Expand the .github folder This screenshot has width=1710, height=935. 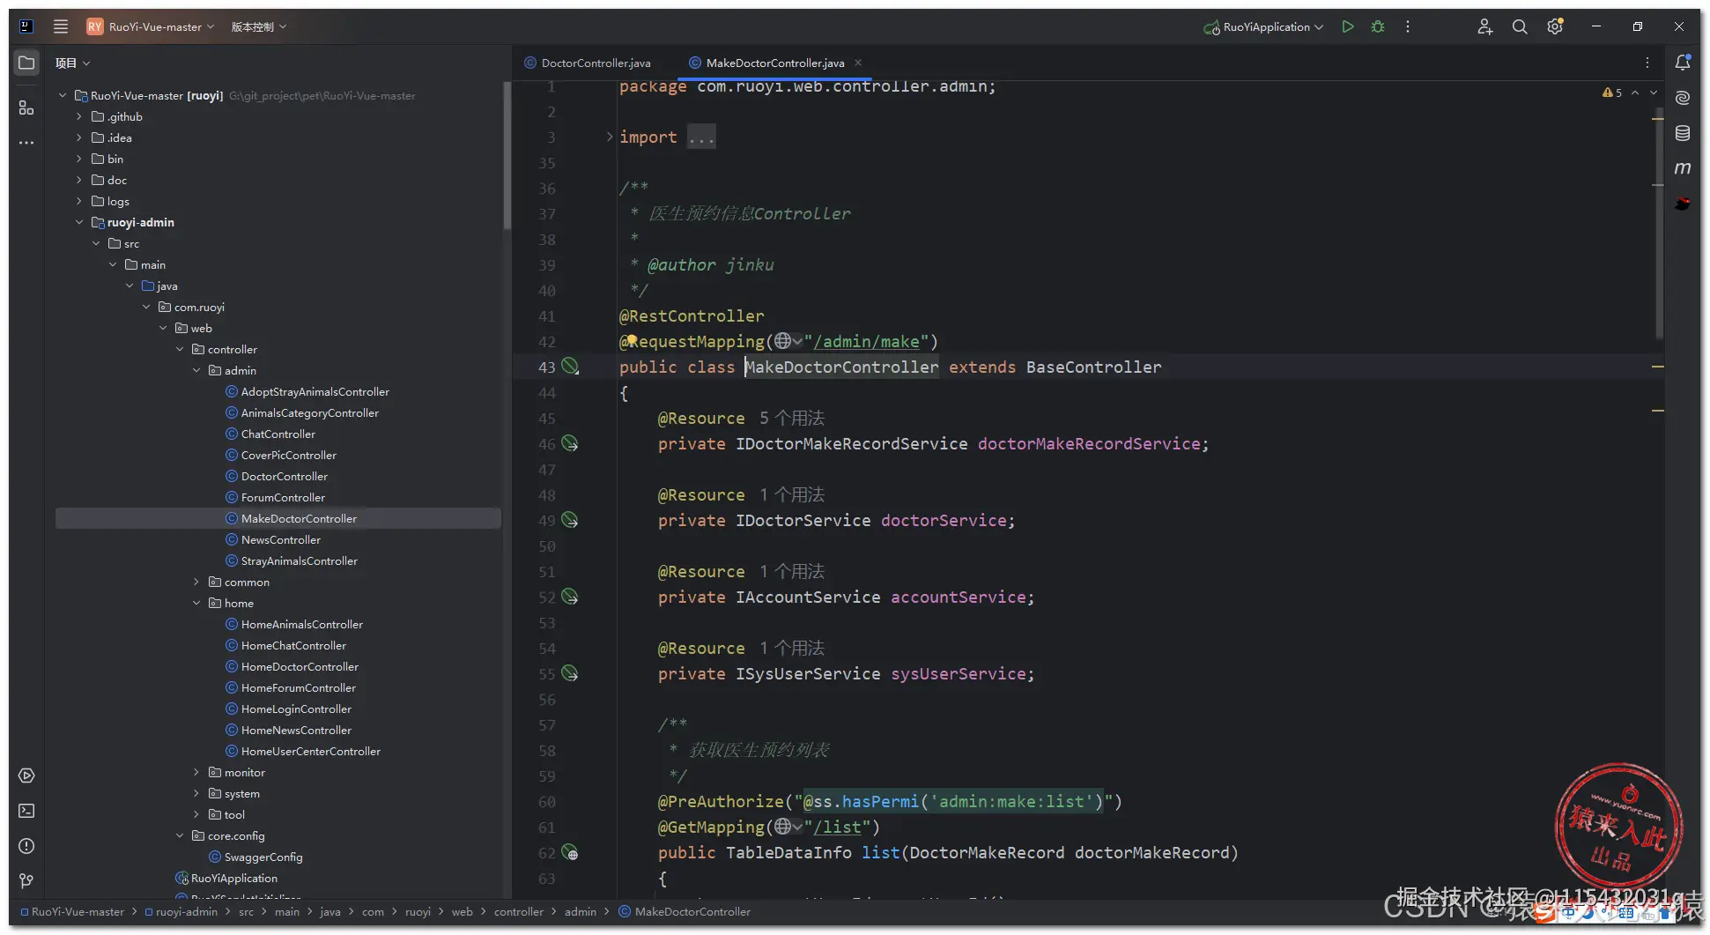(x=79, y=116)
